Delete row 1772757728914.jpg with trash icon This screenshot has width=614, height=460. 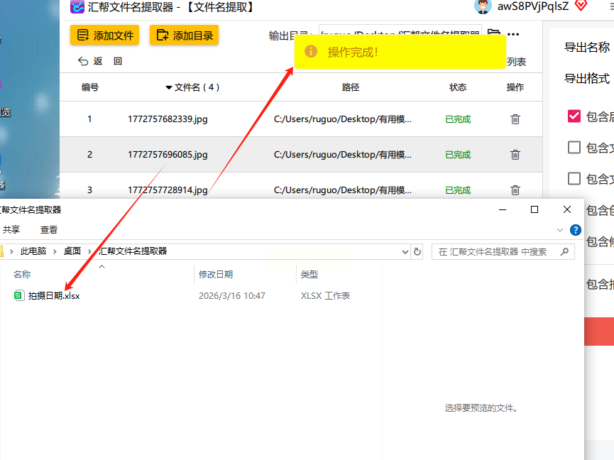pos(515,190)
